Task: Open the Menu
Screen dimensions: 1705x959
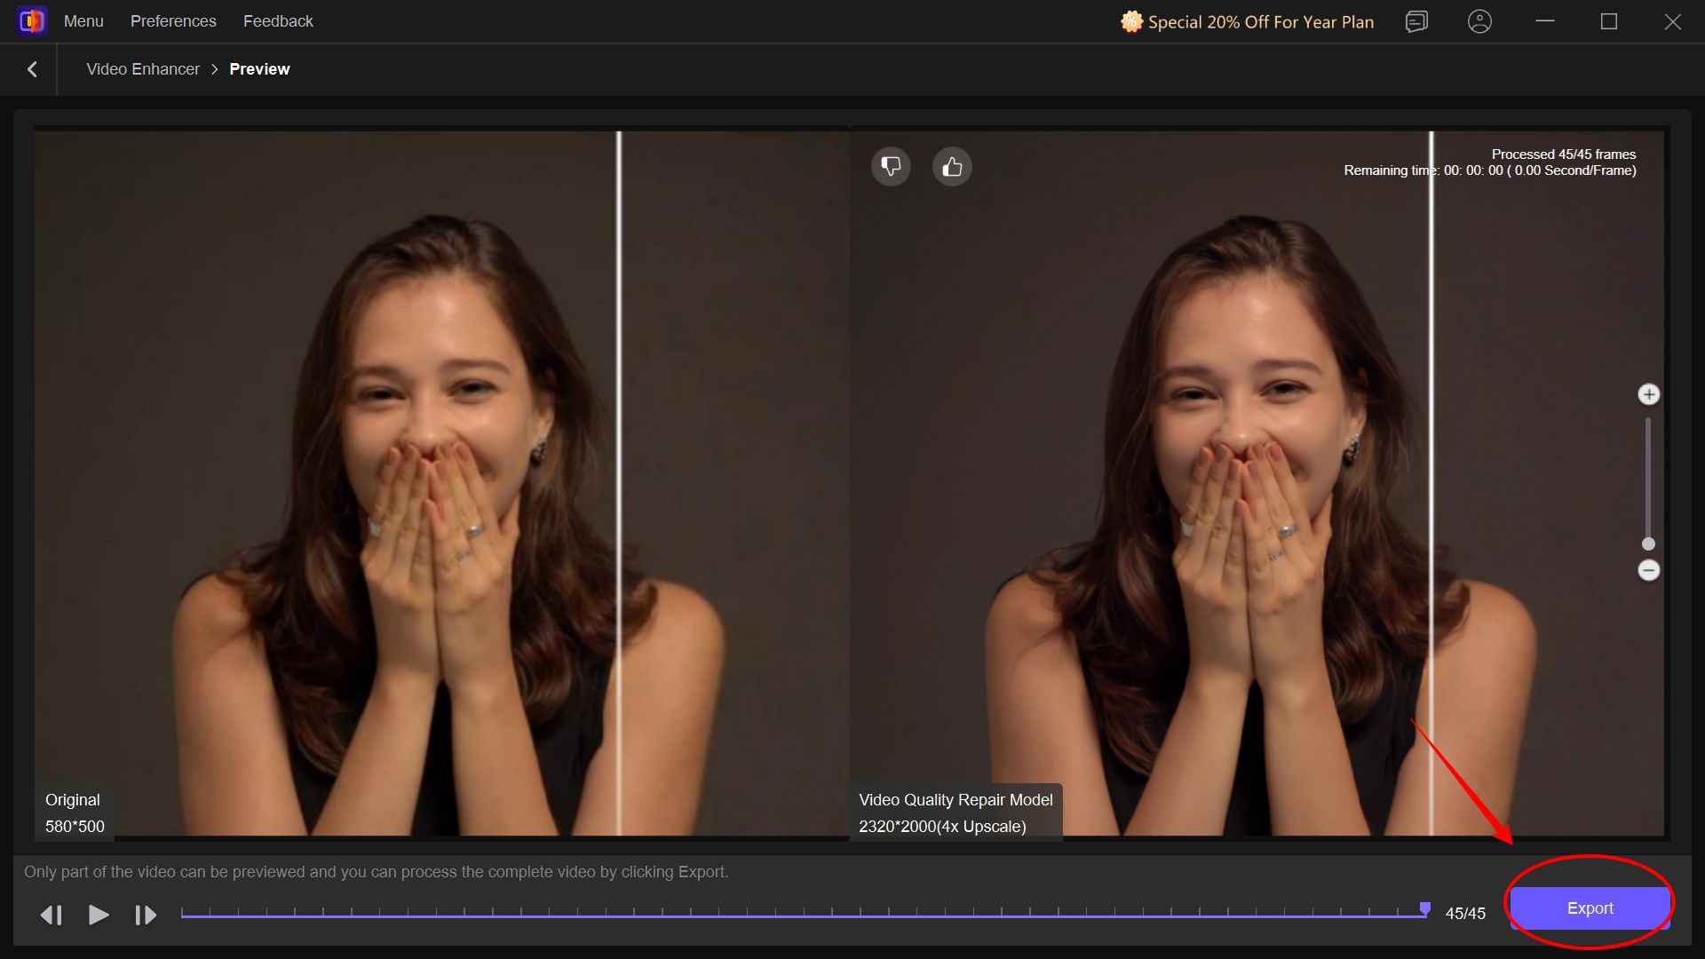Action: 83,21
